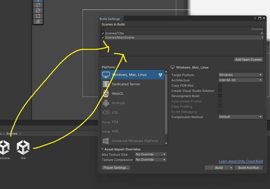Click the platform list scrollbar thumb
Viewport: 270px width, 189px height.
click(x=166, y=104)
